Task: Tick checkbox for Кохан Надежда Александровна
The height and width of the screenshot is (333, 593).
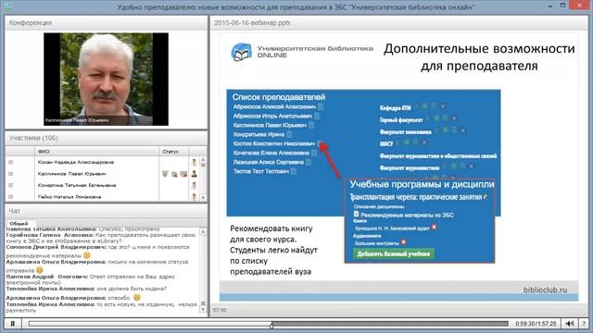Action: (10, 163)
